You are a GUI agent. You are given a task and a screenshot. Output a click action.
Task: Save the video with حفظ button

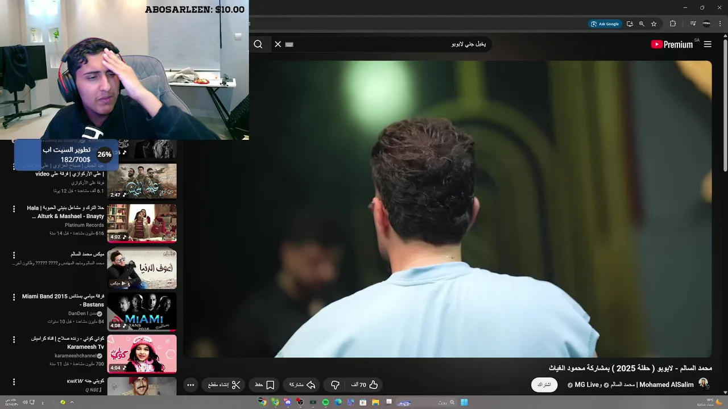[x=264, y=385]
